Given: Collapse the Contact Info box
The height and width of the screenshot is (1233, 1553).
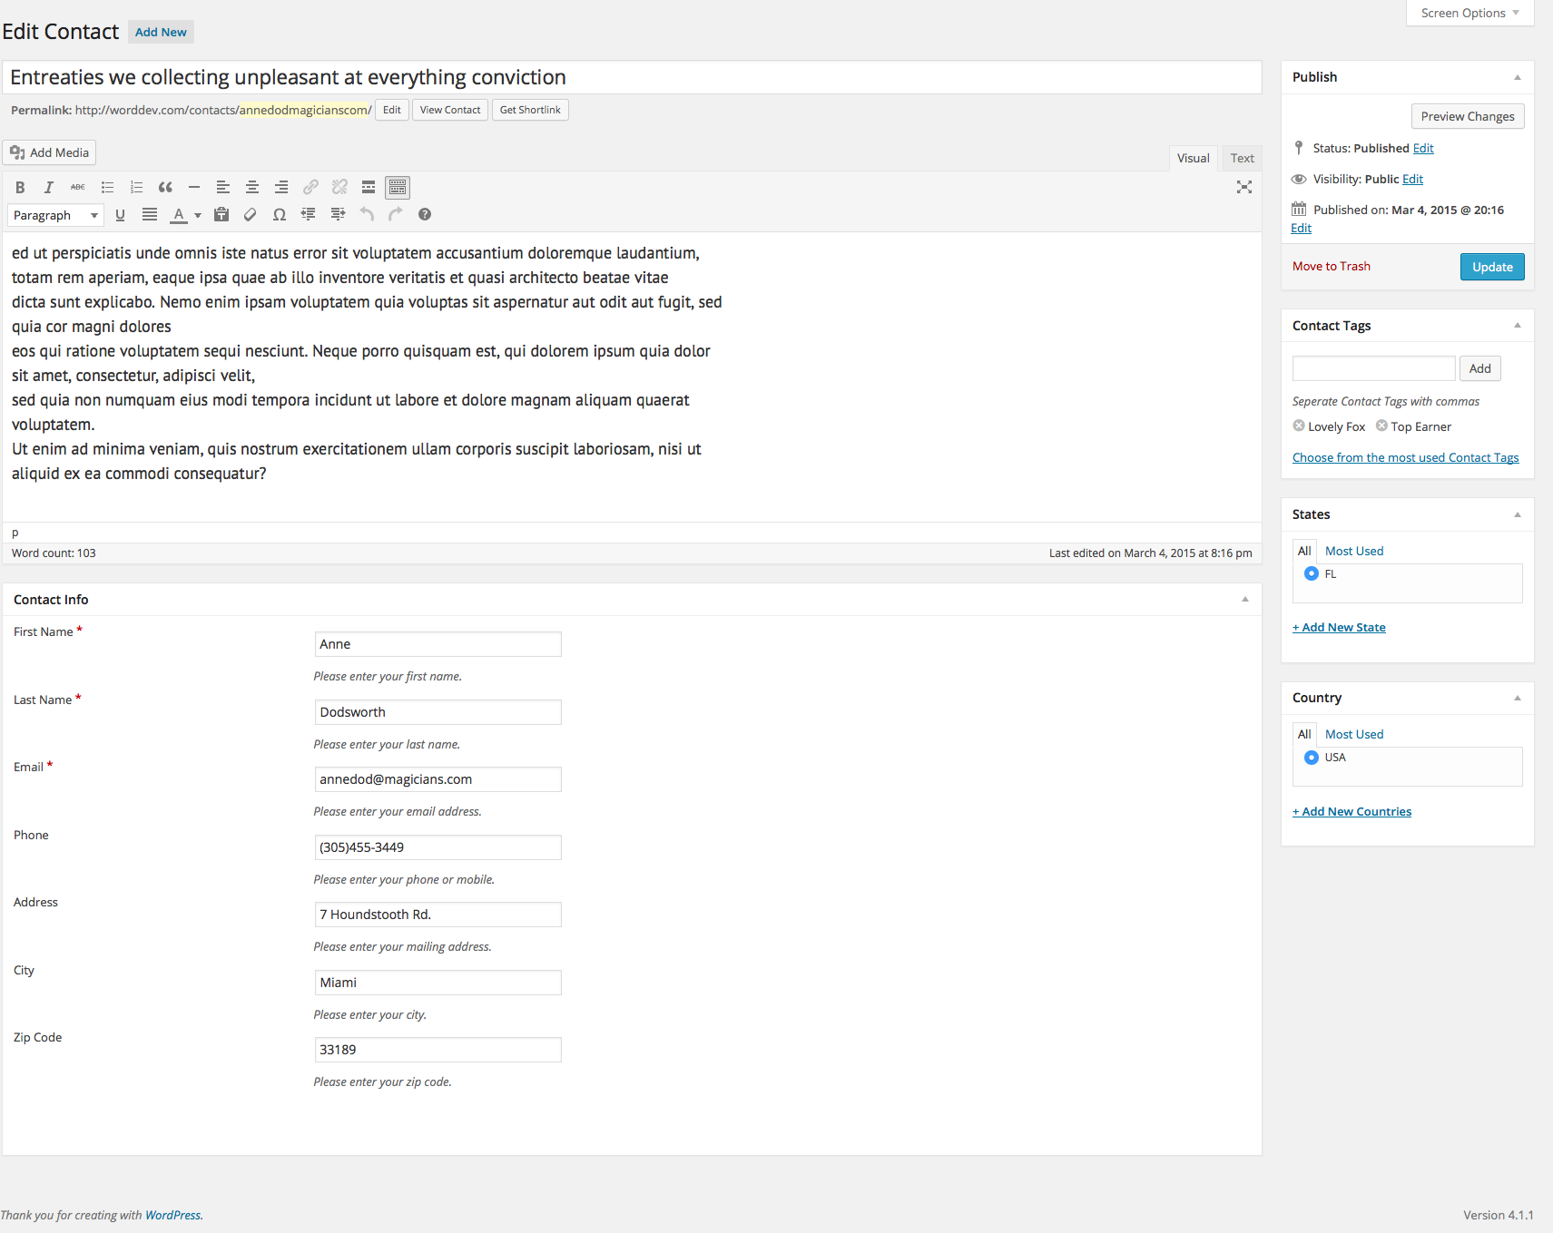Looking at the screenshot, I should (x=1245, y=600).
